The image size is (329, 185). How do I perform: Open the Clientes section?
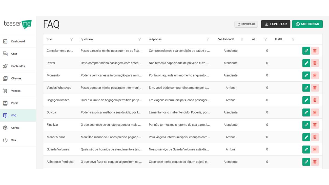[x=18, y=78]
